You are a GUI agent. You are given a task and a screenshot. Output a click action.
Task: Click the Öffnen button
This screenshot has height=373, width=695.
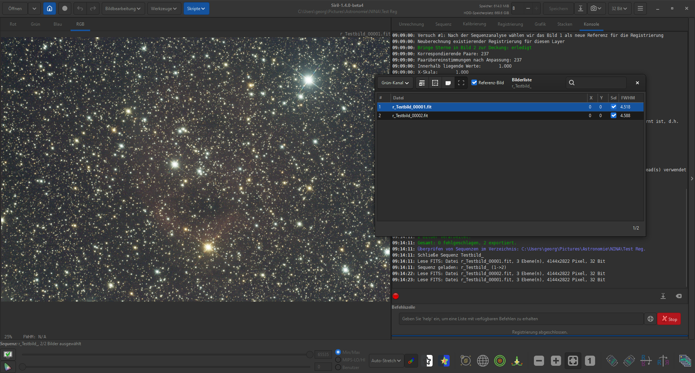[x=15, y=8]
